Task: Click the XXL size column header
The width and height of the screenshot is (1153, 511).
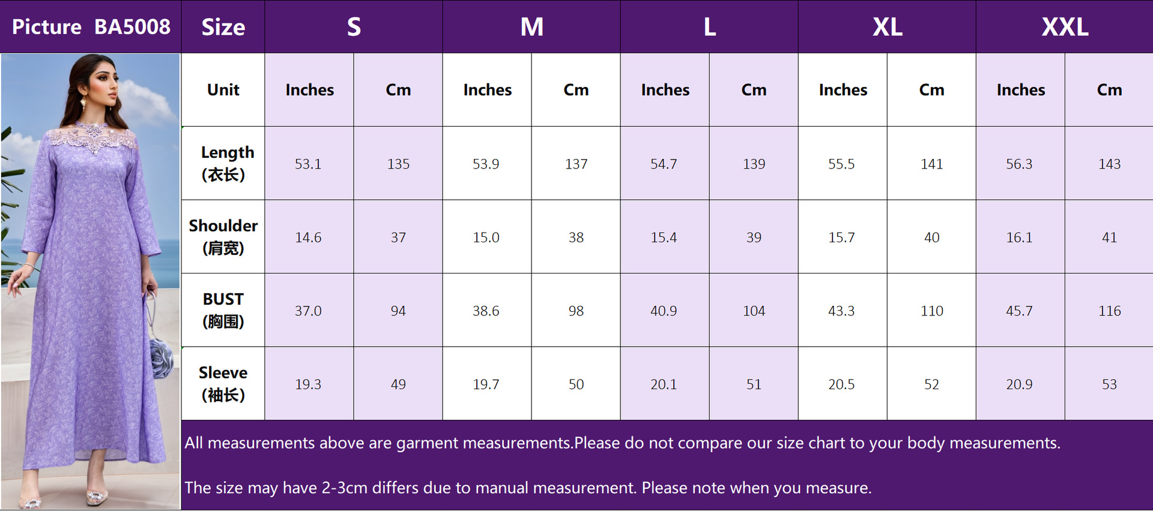Action: [1065, 27]
